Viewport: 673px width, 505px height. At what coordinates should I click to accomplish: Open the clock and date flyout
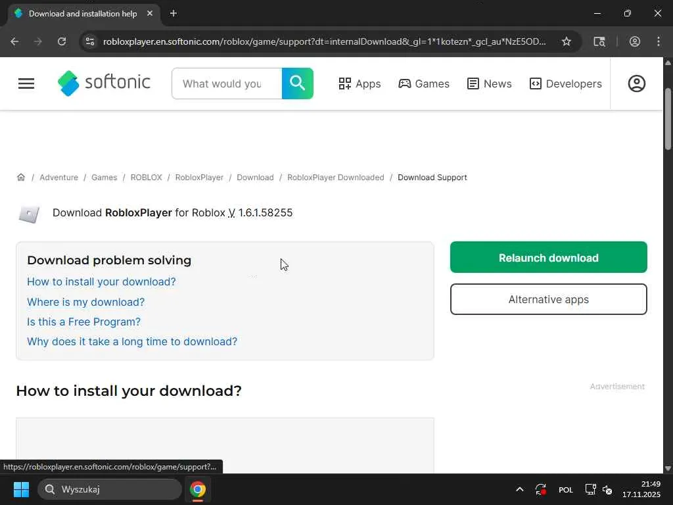click(x=641, y=489)
